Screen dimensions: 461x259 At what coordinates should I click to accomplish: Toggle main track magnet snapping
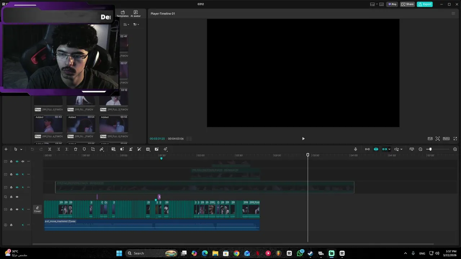pos(367,149)
